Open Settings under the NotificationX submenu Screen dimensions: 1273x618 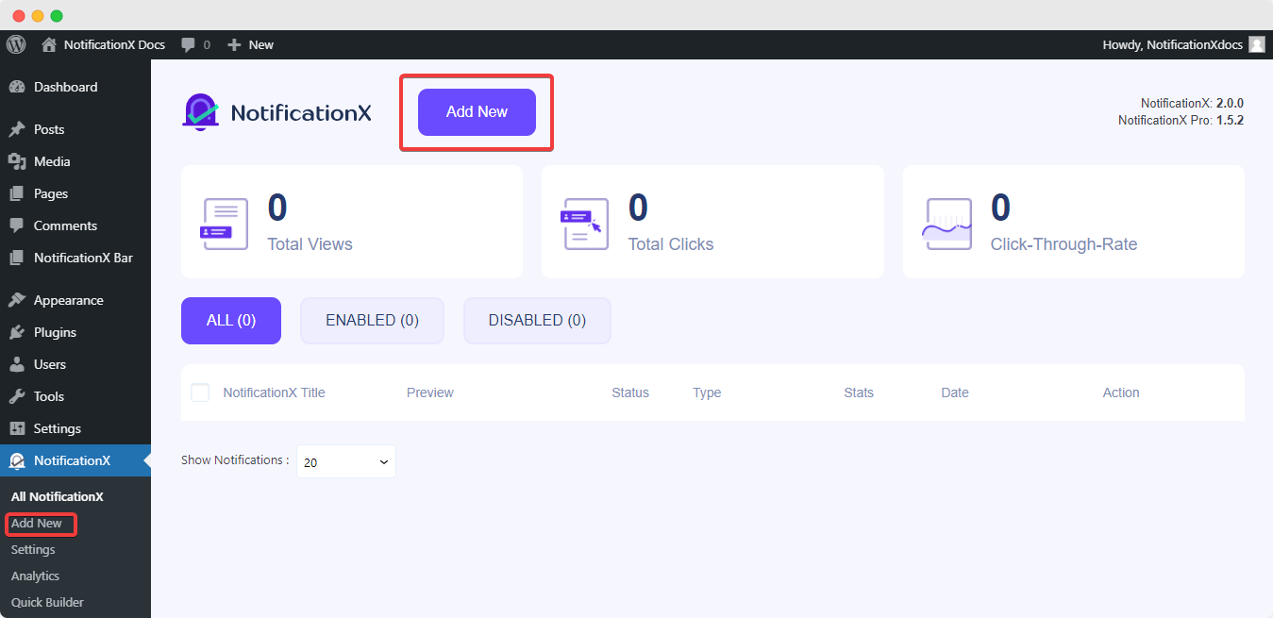(33, 550)
